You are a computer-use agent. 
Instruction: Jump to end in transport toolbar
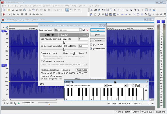tap(41, 14)
